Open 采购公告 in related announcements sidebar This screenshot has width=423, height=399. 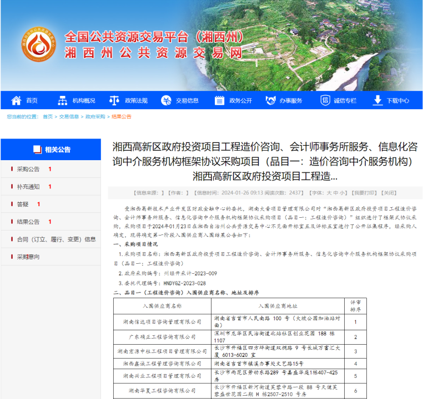[28, 169]
